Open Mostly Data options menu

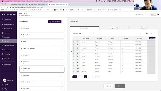tap(62, 69)
